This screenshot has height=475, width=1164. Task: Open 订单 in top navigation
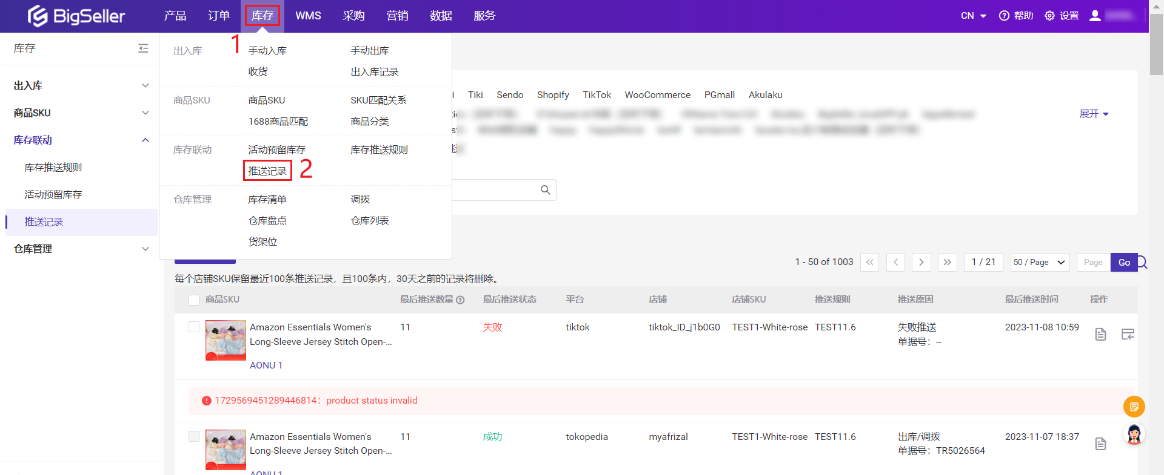click(219, 16)
